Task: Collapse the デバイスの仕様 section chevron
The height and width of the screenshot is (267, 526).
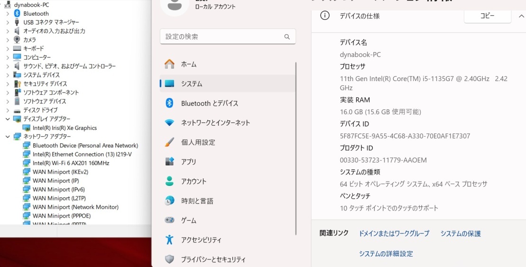Action: click(521, 16)
